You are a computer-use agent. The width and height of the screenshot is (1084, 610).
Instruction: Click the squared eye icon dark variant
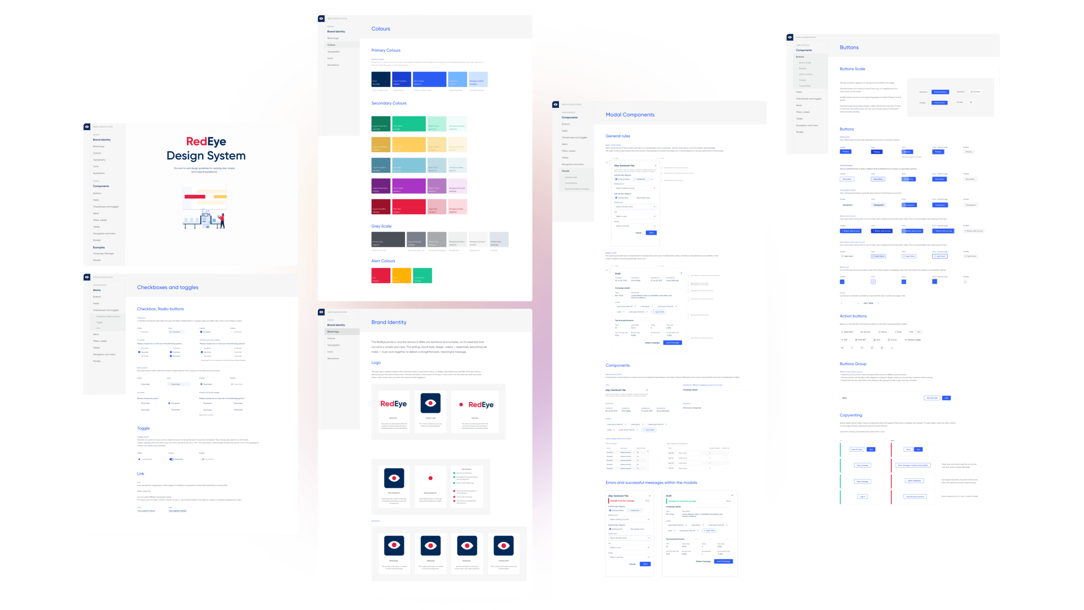(395, 478)
